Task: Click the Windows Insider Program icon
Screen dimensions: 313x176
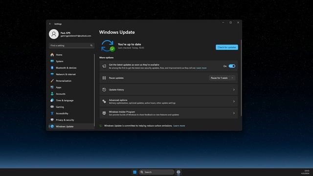Action: pyautogui.click(x=104, y=113)
